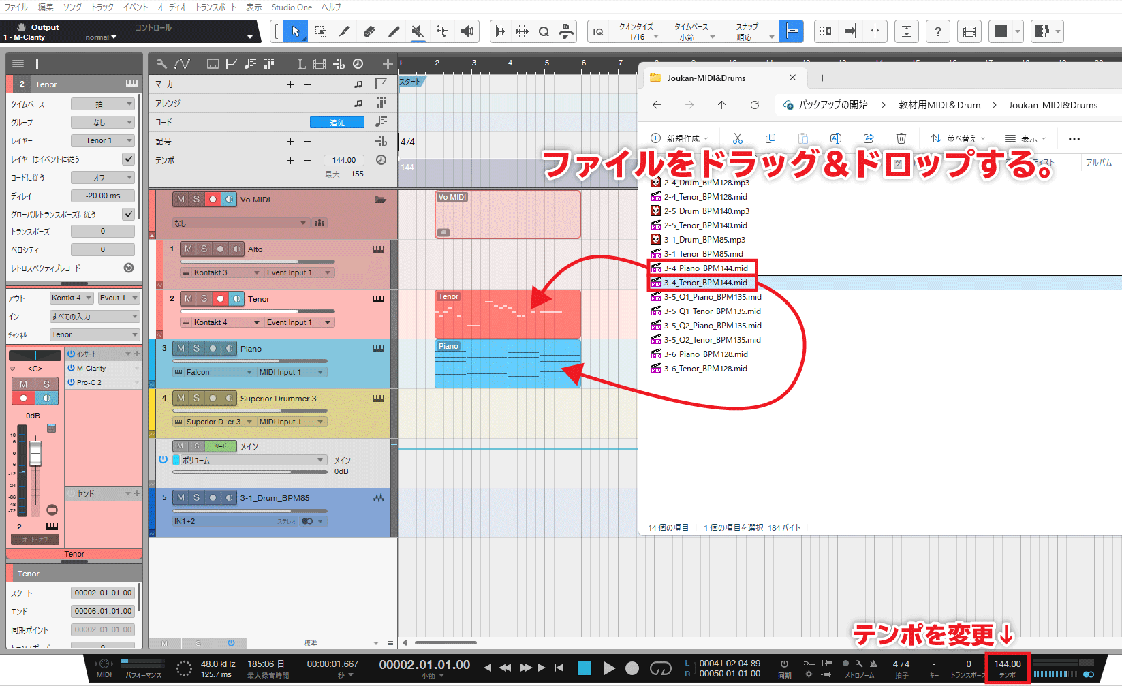Select the Bend tool
This screenshot has width=1122, height=686.
tap(443, 31)
